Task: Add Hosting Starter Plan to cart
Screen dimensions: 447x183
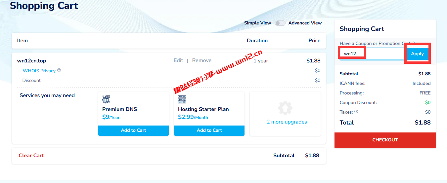Action: (209, 130)
